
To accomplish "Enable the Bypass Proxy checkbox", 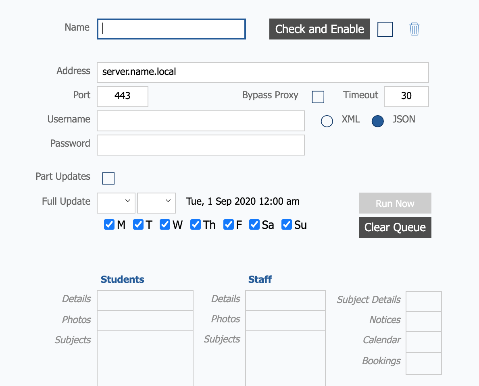I will 318,97.
